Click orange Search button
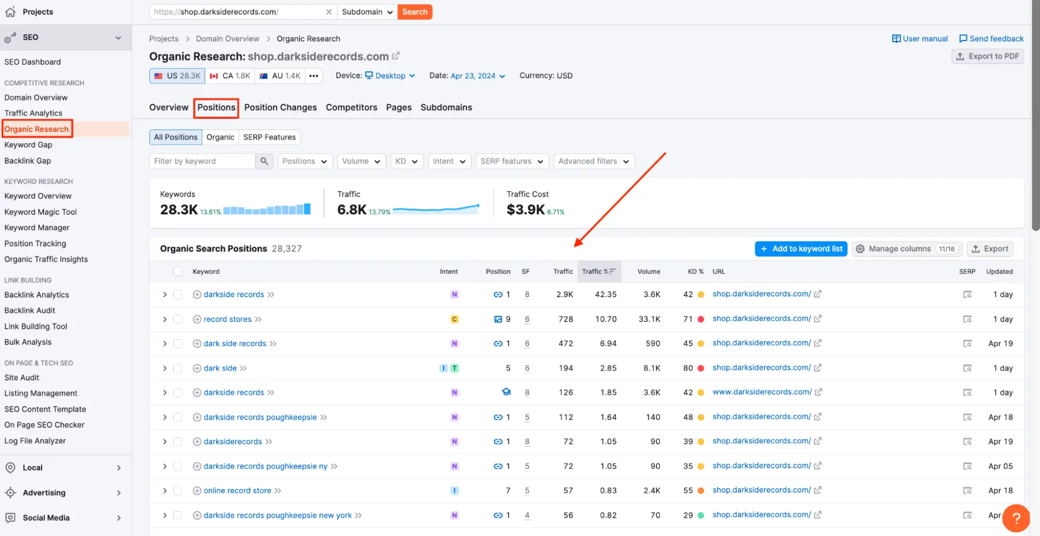The height and width of the screenshot is (536, 1040). tap(415, 11)
